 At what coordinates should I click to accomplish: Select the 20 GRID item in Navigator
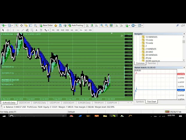[149, 52]
